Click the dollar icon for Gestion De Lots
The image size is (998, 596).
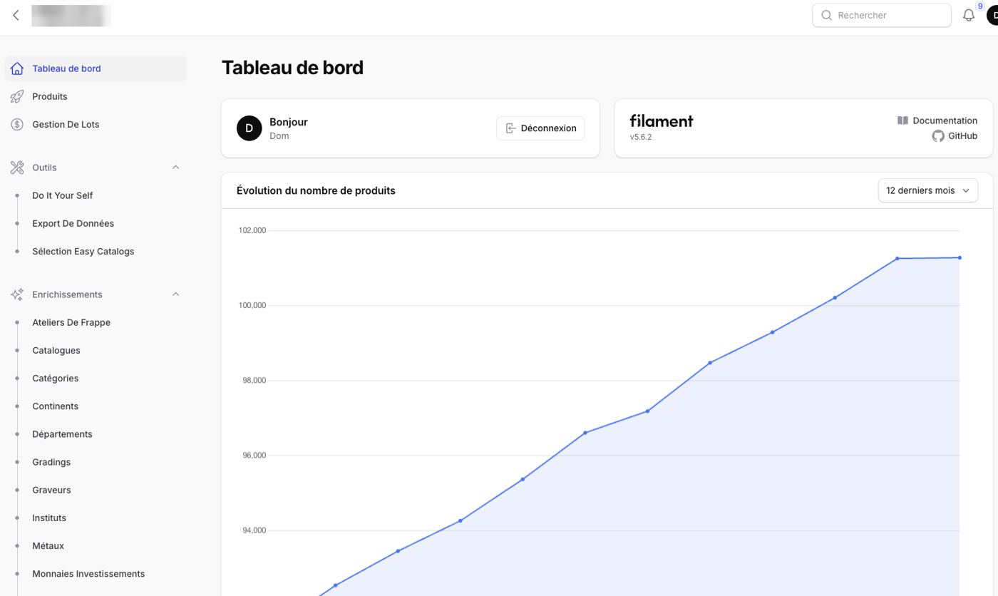pyautogui.click(x=17, y=124)
